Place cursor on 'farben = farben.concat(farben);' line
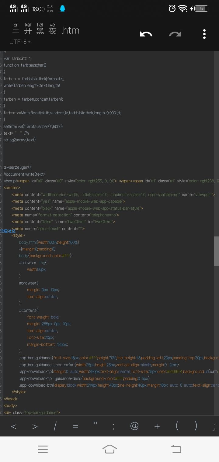The image size is (219, 462). click(x=33, y=99)
